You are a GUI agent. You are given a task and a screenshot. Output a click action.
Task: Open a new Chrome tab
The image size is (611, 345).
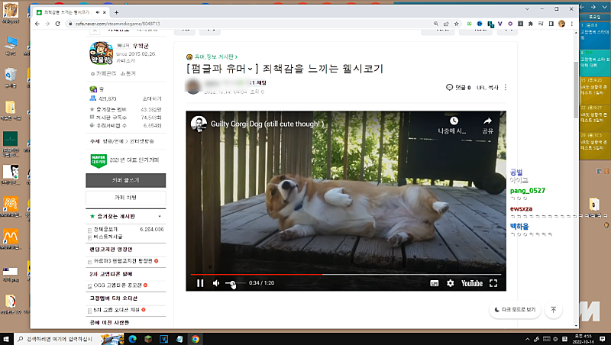point(116,12)
